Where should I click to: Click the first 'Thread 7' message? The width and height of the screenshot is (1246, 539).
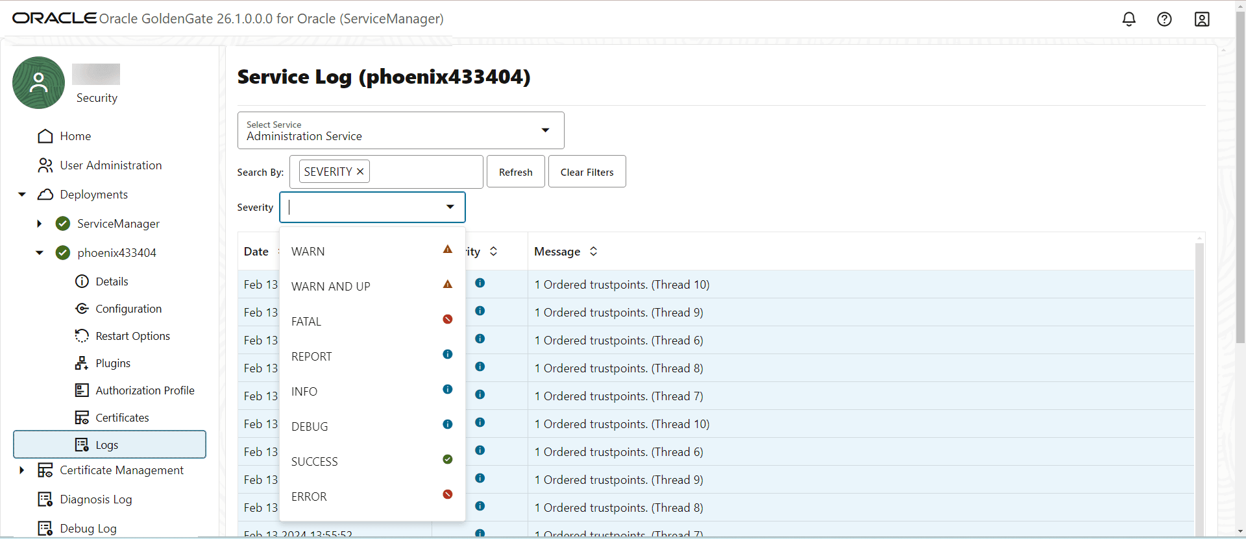point(618,396)
